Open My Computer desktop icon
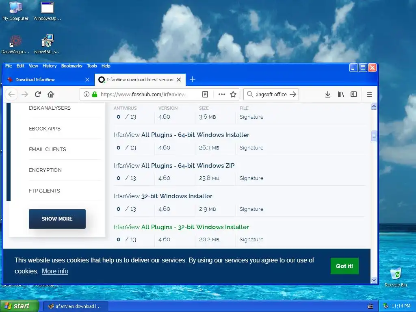Image resolution: width=416 pixels, height=312 pixels. (x=15, y=11)
